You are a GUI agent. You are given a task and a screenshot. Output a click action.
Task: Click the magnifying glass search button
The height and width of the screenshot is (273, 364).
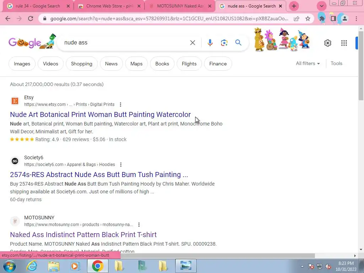238,43
